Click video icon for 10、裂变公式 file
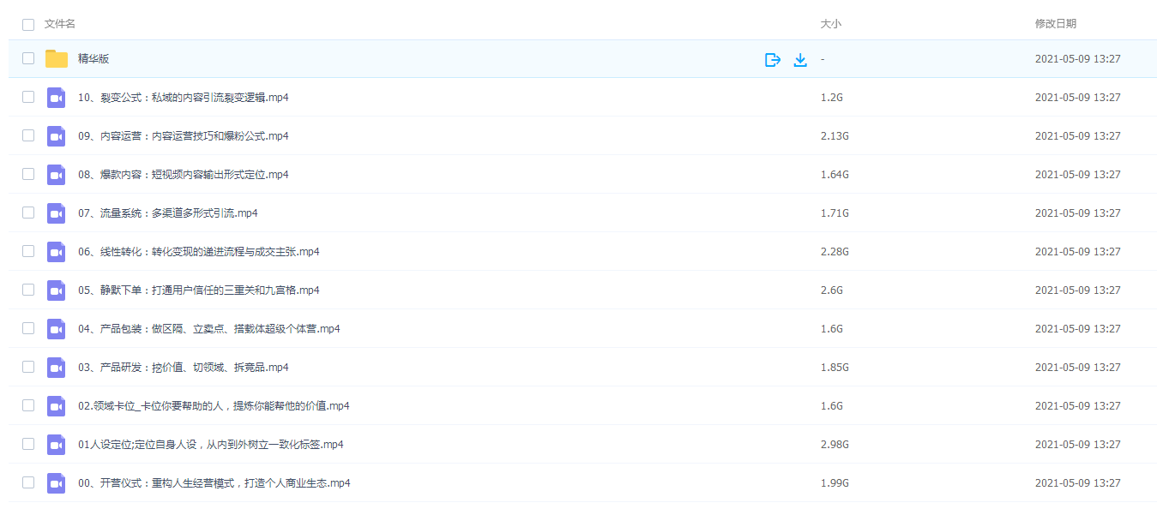The image size is (1157, 509). click(57, 98)
